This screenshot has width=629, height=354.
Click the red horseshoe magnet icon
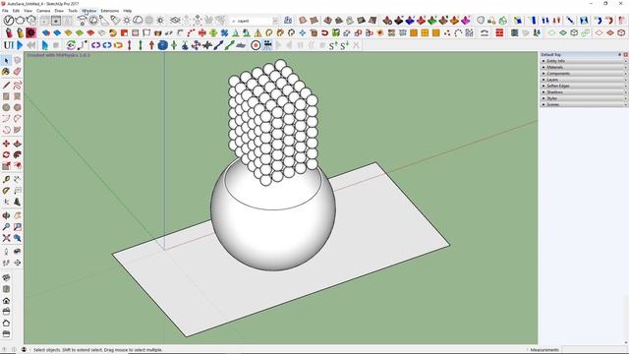(x=324, y=32)
